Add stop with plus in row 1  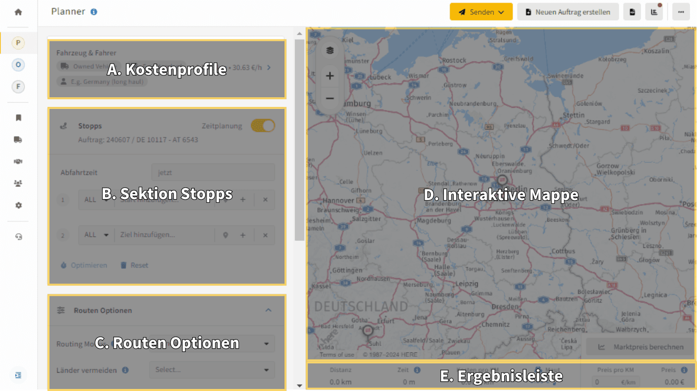[243, 200]
